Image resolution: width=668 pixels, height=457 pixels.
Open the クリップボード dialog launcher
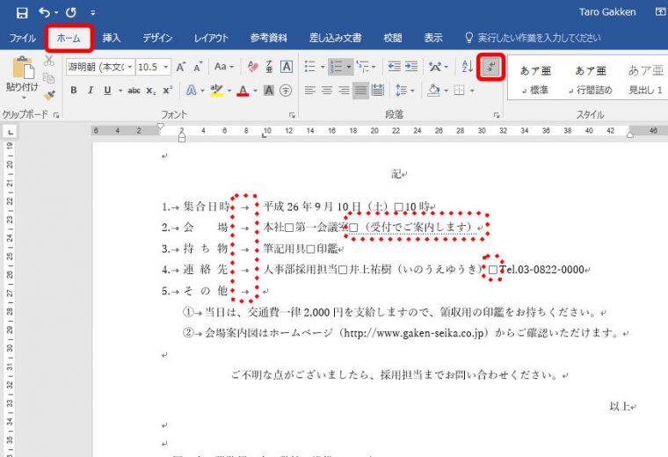pos(56,114)
